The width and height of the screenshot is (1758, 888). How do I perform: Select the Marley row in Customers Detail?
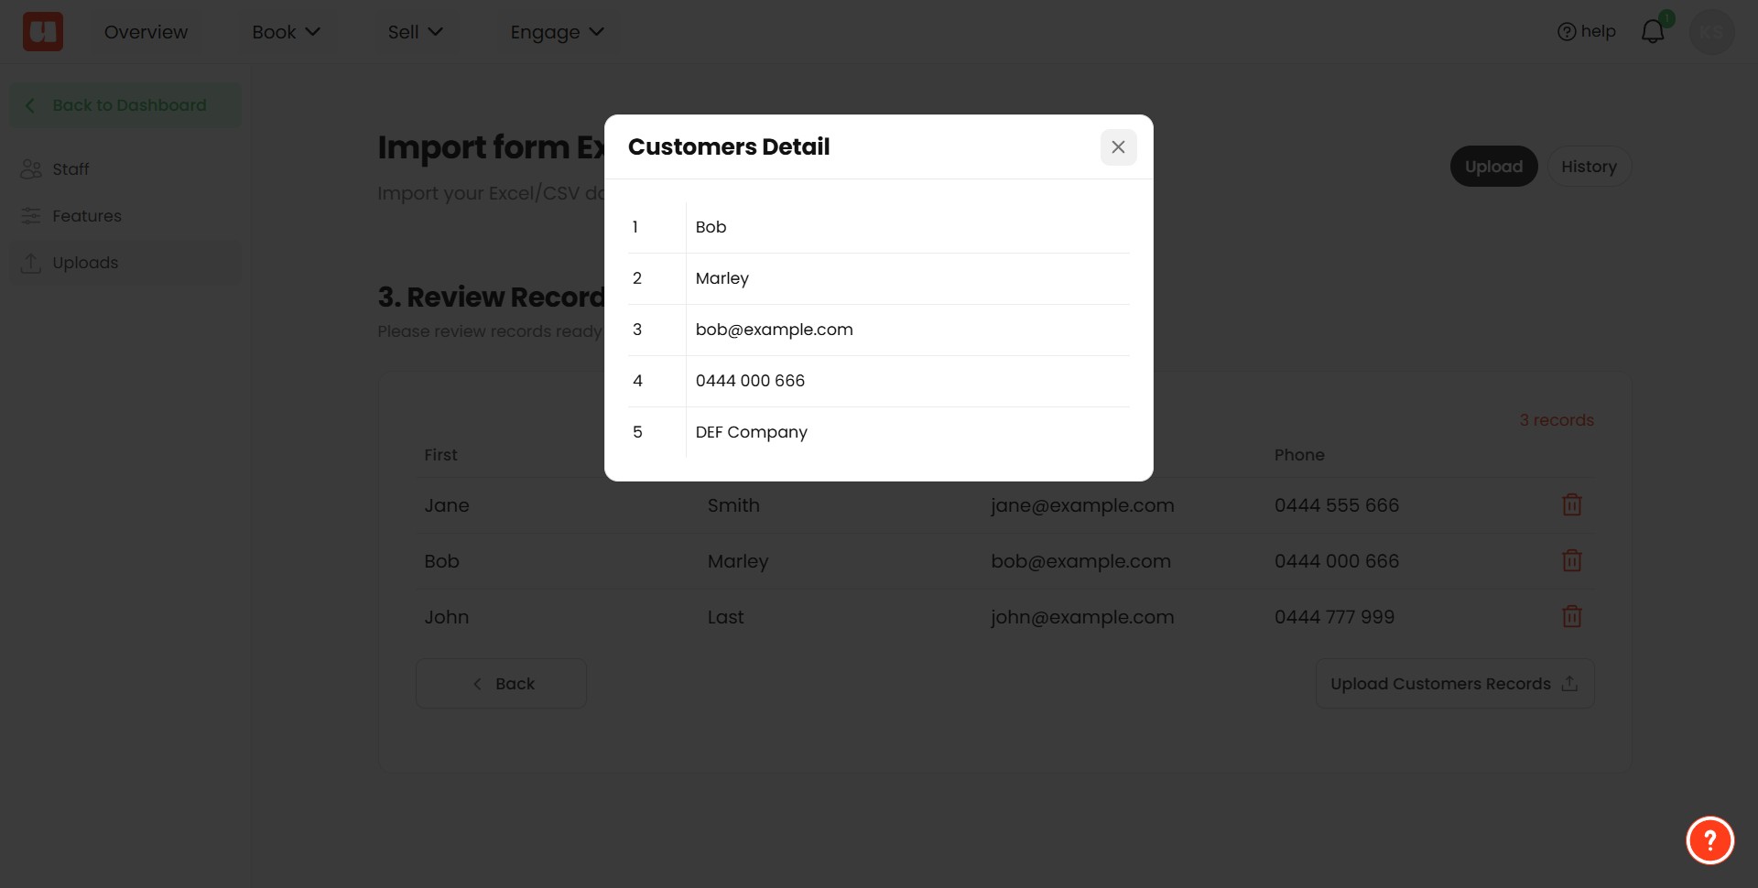click(x=879, y=278)
